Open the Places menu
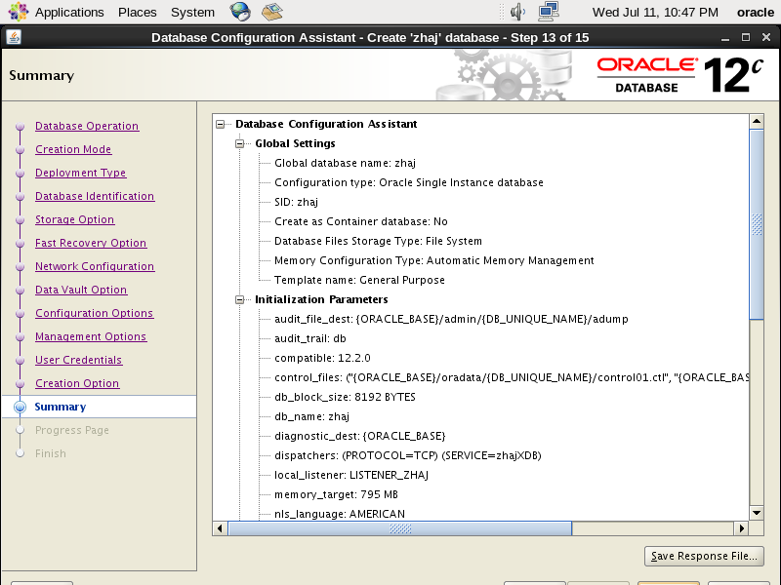Viewport: 781px width, 585px height. (138, 12)
